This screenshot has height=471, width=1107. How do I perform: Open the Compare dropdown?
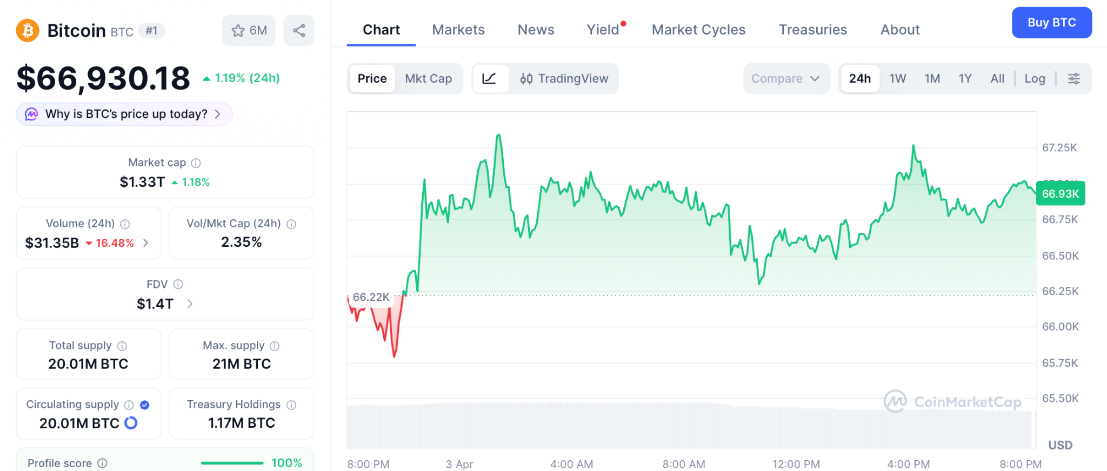[785, 79]
